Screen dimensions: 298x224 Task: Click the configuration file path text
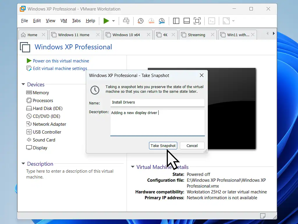click(226, 183)
